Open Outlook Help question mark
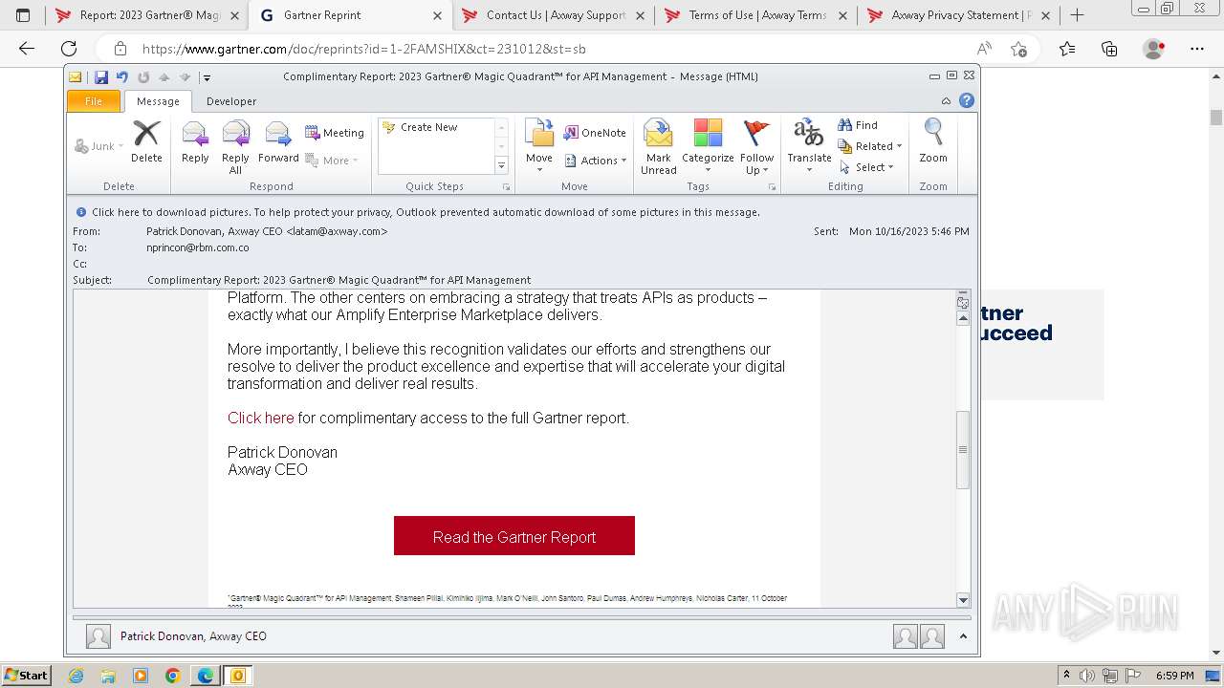The width and height of the screenshot is (1224, 688). pos(967,100)
